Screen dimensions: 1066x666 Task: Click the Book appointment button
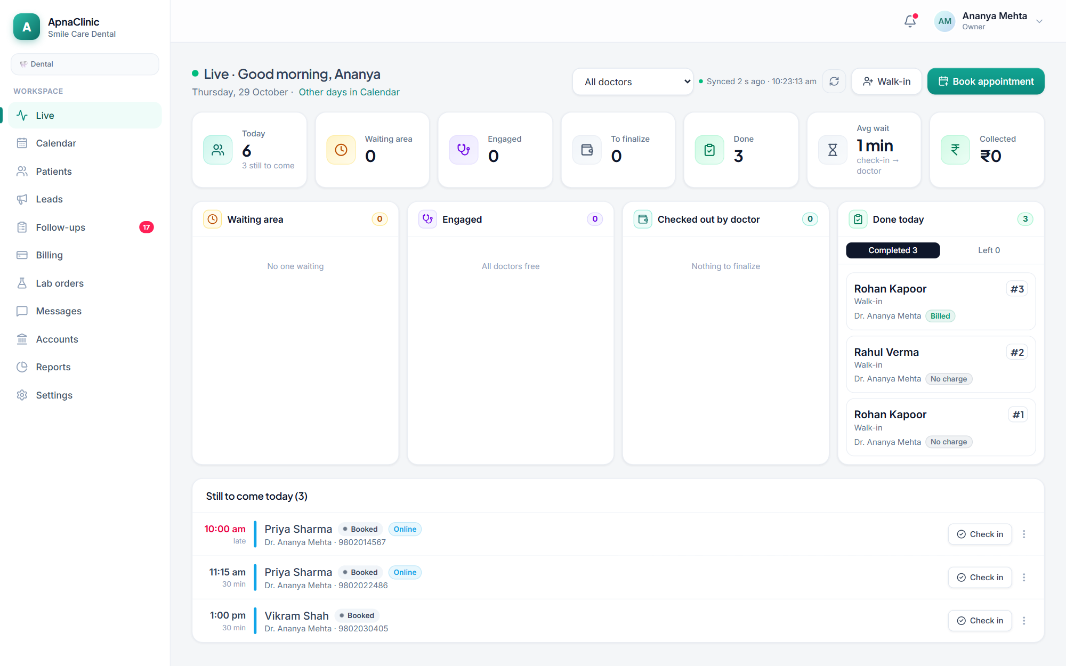986,82
